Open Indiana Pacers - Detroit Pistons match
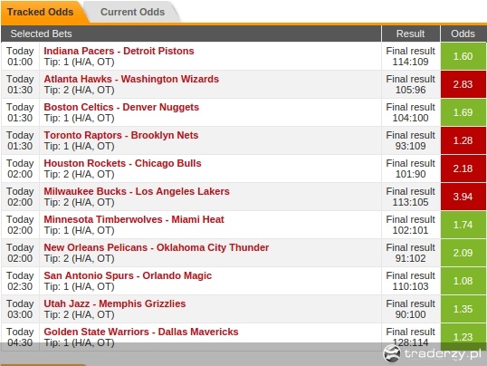Screen dimensions: 487x366 tap(119, 51)
